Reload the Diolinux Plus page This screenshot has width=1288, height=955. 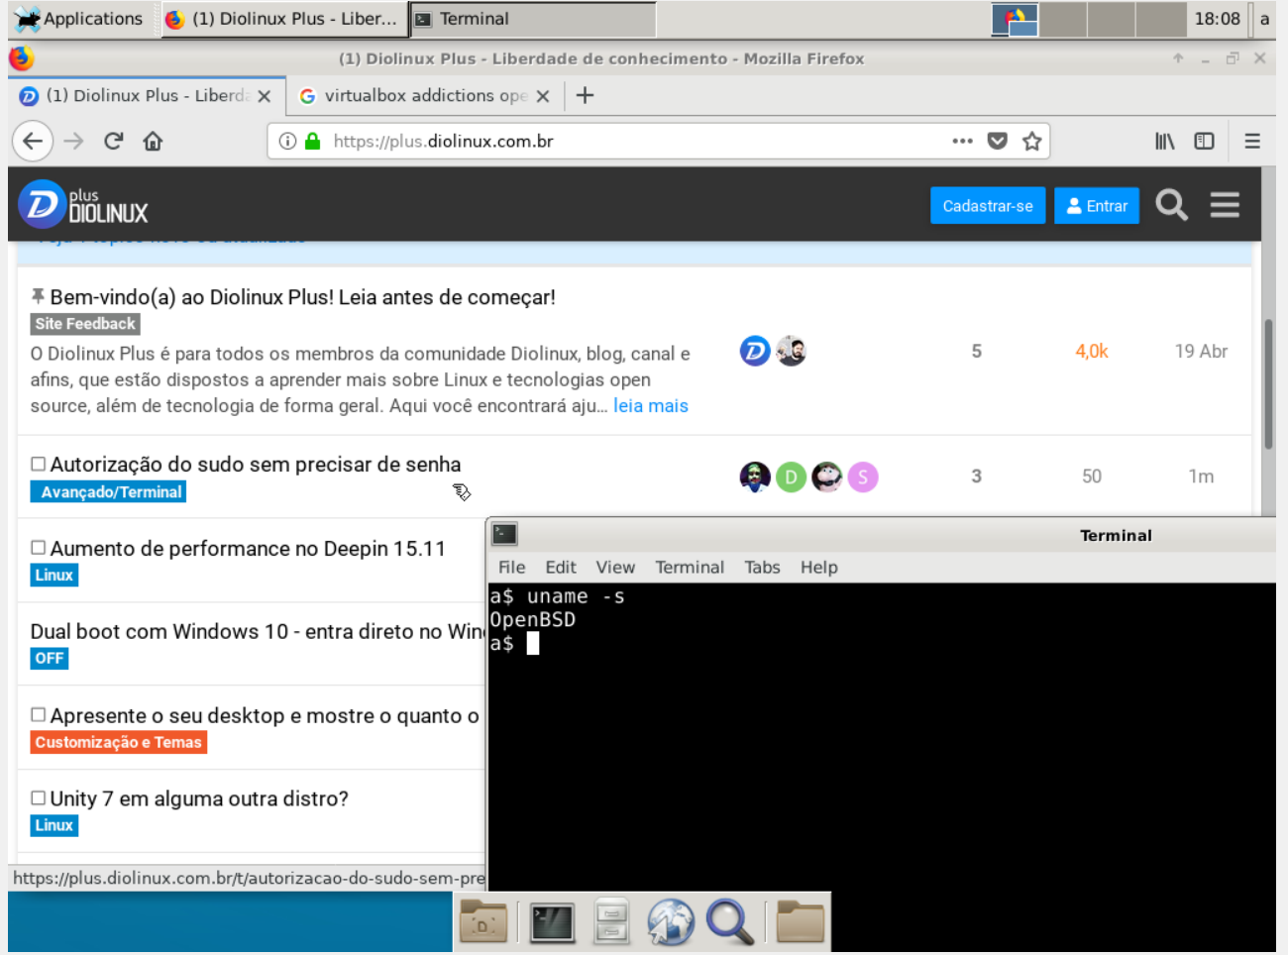coord(113,141)
